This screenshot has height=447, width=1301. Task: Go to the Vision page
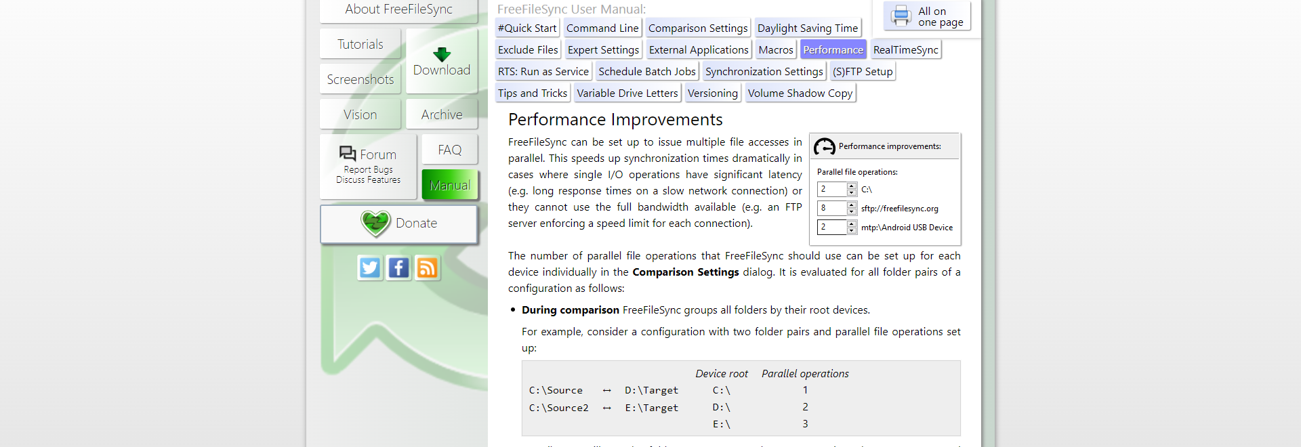360,114
